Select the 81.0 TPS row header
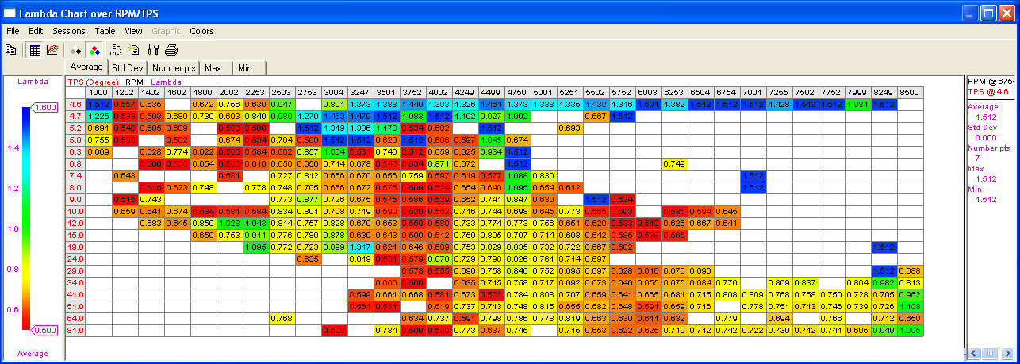Viewport: 1020px width, 364px height. tap(75, 330)
